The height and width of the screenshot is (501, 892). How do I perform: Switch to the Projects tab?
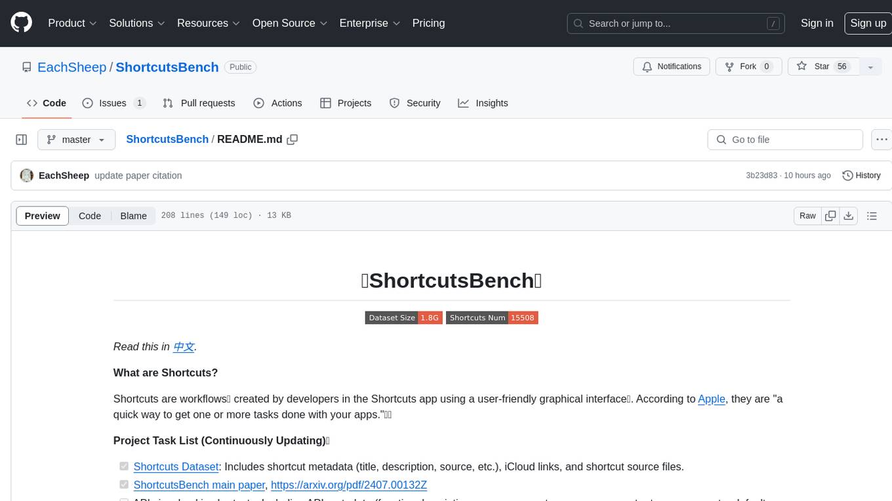point(346,103)
